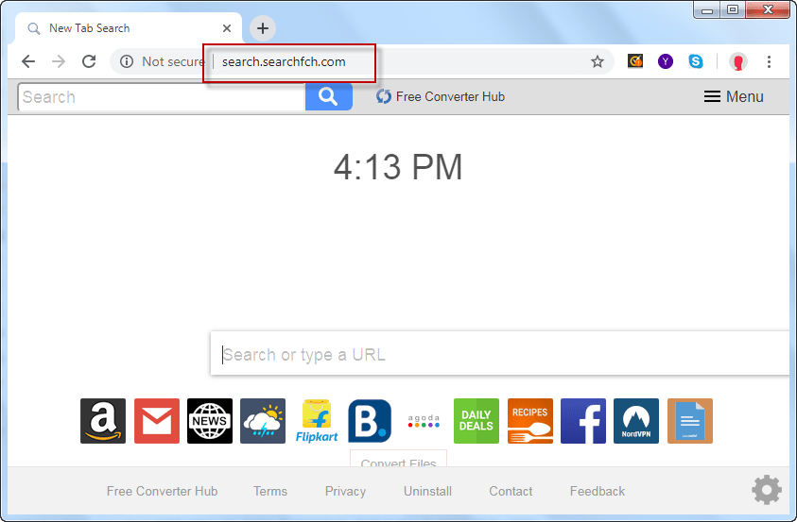Image resolution: width=797 pixels, height=522 pixels.
Task: Open the Chrome profile avatar
Action: (x=738, y=61)
